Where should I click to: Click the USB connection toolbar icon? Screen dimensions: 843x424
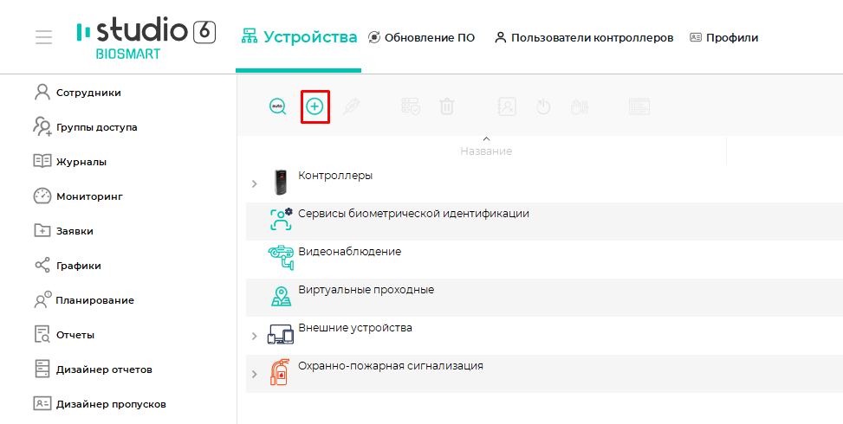(x=352, y=106)
